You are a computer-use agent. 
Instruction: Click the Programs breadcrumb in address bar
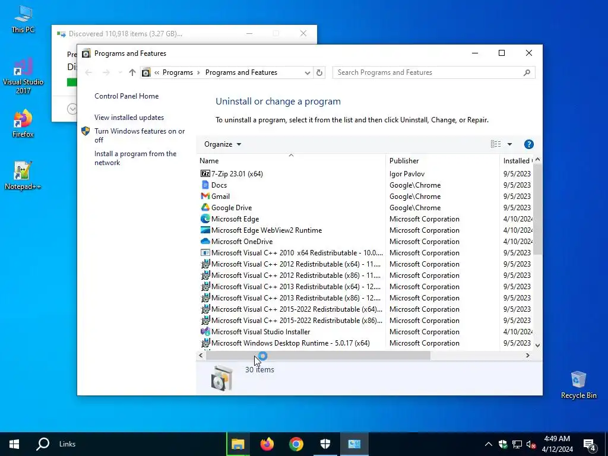coord(178,72)
